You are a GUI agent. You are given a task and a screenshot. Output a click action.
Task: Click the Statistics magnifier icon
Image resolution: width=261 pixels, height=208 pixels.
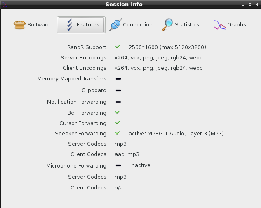coord(167,25)
